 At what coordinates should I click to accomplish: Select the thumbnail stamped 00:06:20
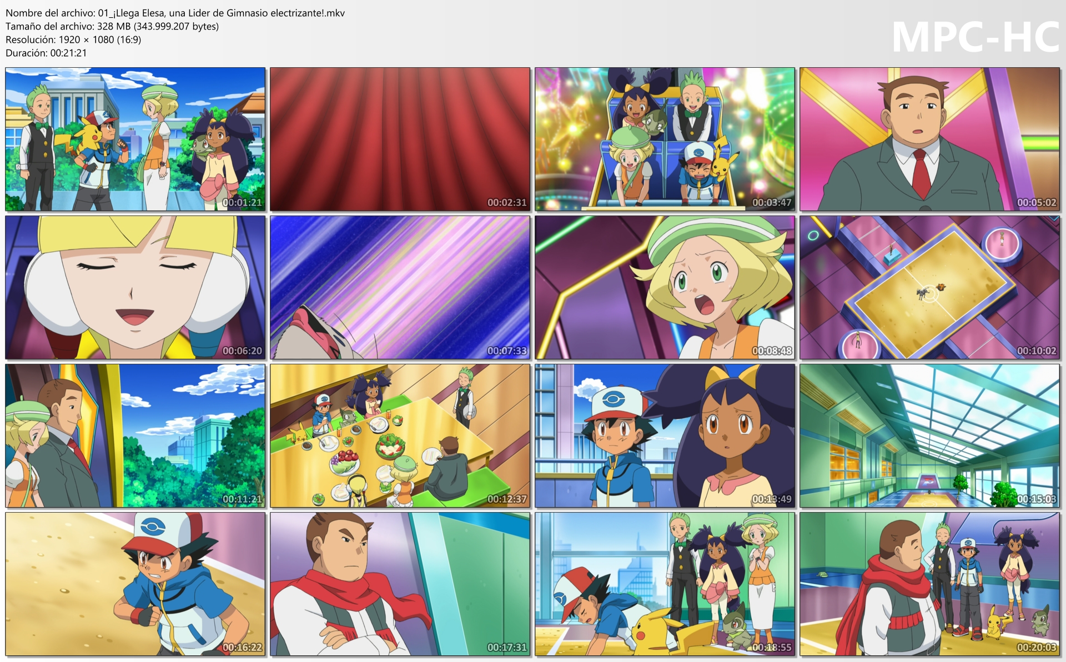click(135, 288)
